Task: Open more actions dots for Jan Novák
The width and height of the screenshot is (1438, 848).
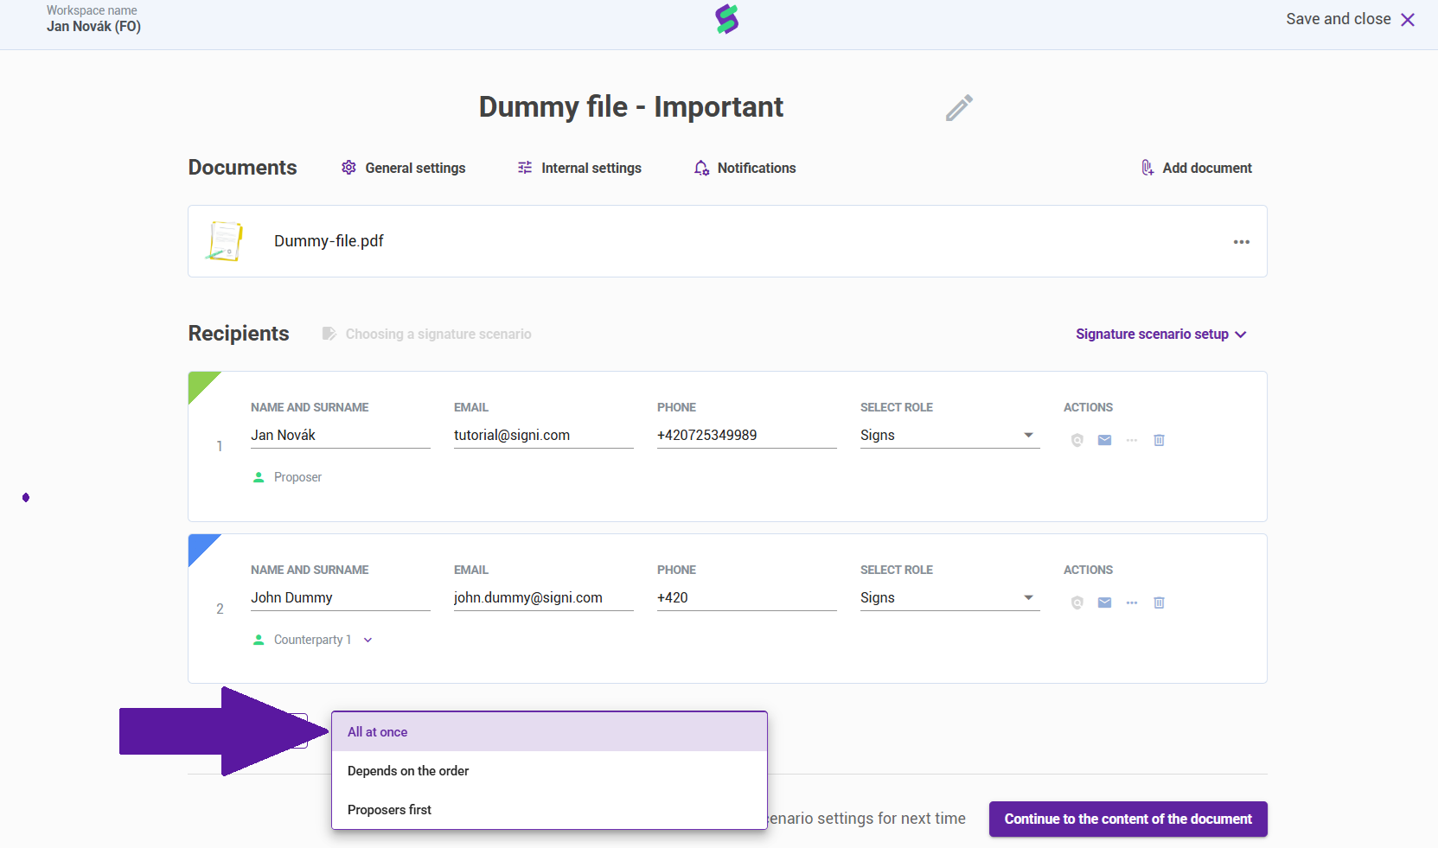Action: (x=1132, y=440)
